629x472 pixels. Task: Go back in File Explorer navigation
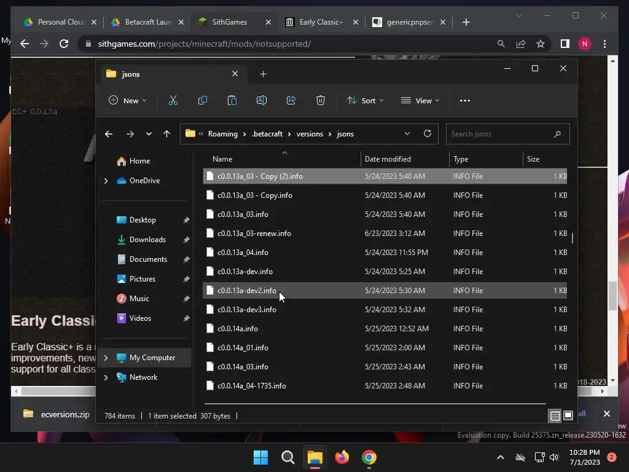(109, 134)
